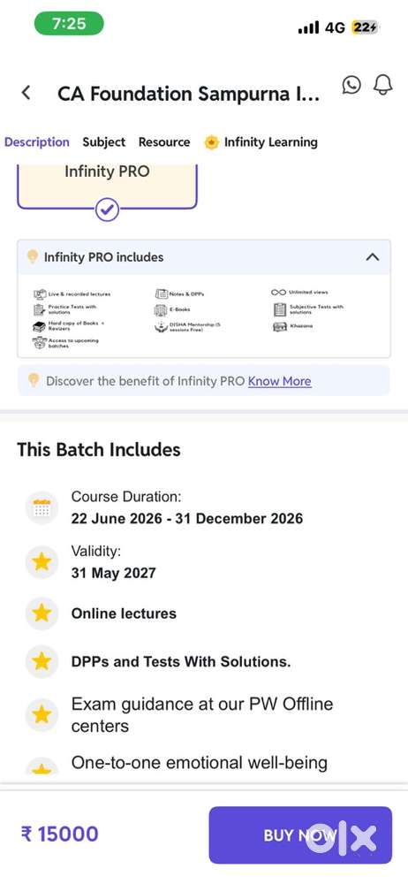
Task: Select the Infinity PRO plan card
Action: tap(107, 186)
